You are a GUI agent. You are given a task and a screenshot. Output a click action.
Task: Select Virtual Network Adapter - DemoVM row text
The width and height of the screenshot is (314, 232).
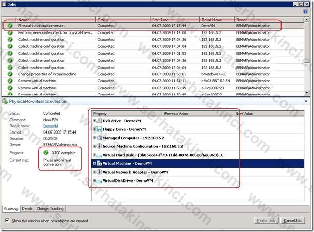click(135, 172)
